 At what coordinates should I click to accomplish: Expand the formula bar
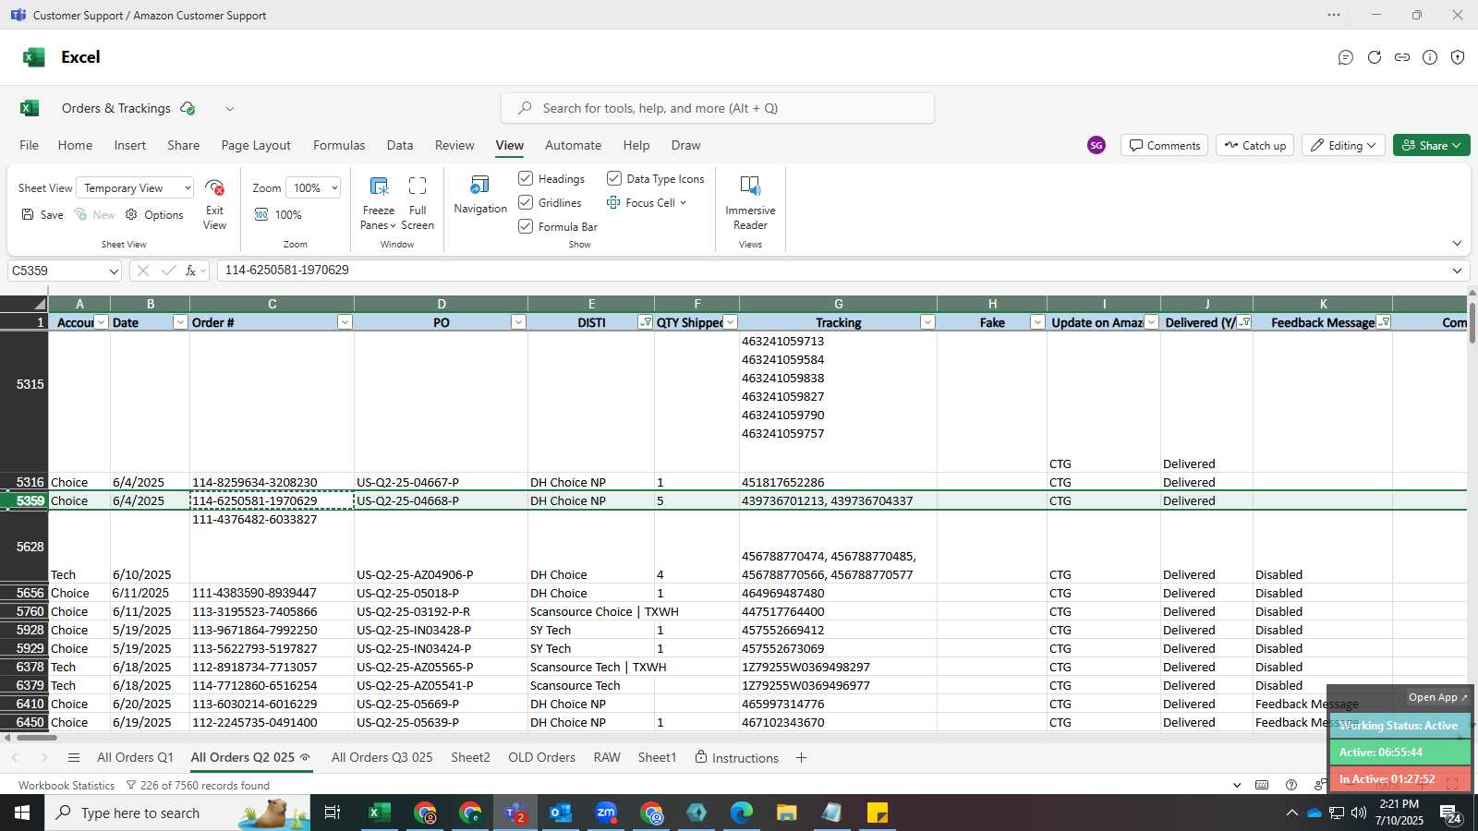(1457, 271)
